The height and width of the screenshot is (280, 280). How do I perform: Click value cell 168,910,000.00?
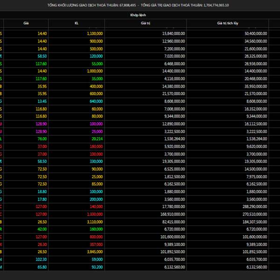[x=173, y=214]
